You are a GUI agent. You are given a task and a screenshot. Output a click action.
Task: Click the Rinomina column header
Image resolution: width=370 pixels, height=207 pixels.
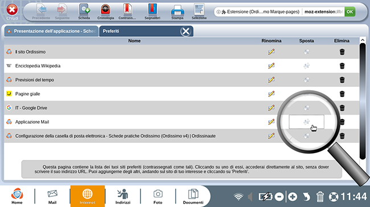[272, 41]
